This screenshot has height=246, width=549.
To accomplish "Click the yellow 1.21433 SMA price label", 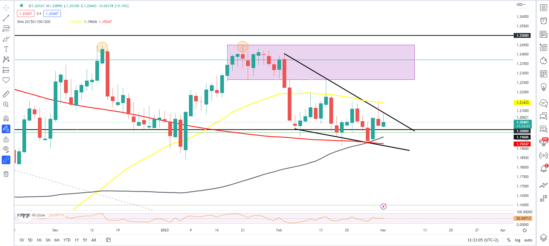I will click(x=522, y=102).
